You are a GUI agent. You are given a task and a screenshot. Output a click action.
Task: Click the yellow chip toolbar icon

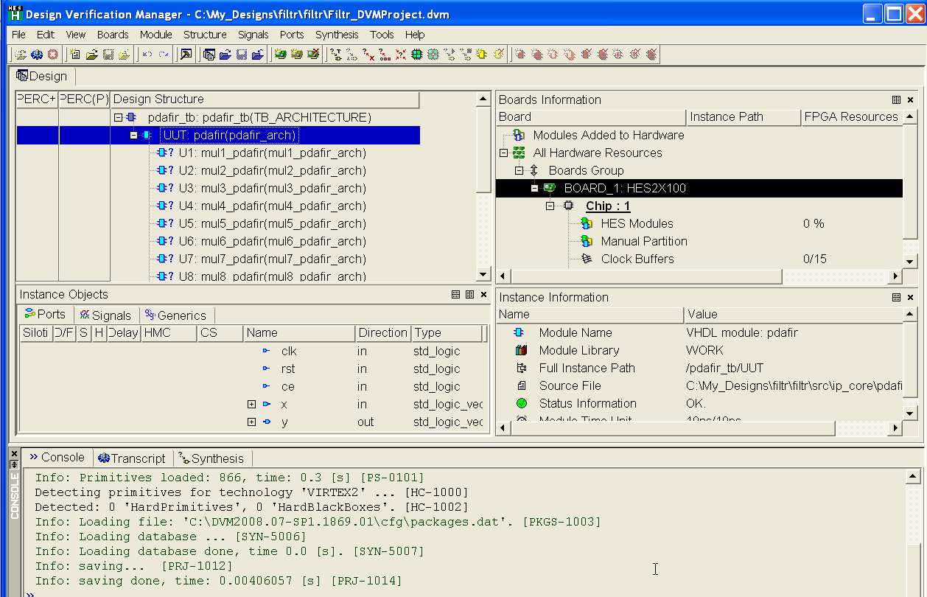click(x=482, y=55)
